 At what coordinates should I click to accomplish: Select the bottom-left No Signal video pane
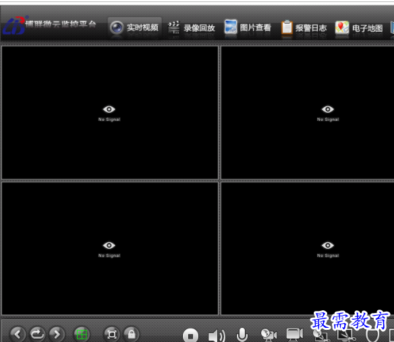(110, 248)
